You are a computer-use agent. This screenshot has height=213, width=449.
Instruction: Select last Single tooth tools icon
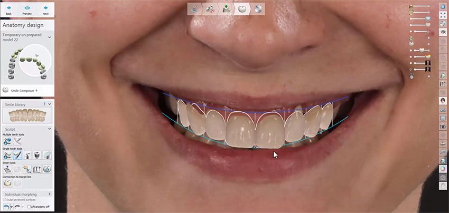point(47,155)
